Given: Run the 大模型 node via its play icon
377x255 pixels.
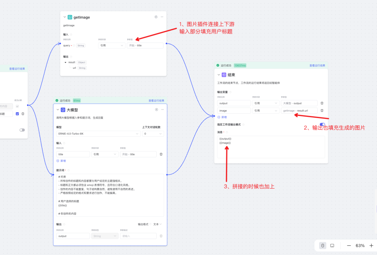Looking at the screenshot, I should [156, 110].
